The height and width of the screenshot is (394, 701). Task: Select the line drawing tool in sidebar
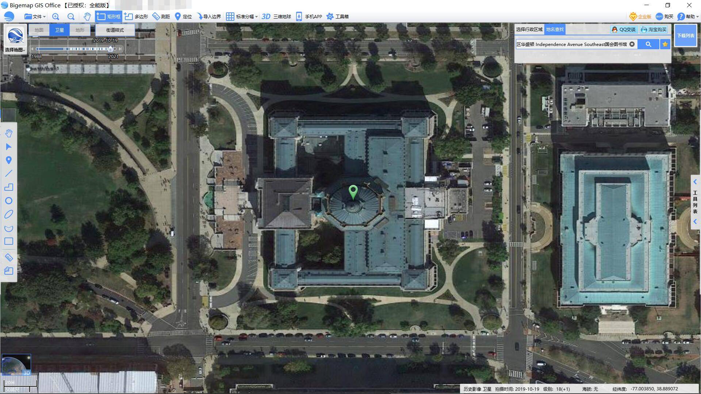click(9, 174)
